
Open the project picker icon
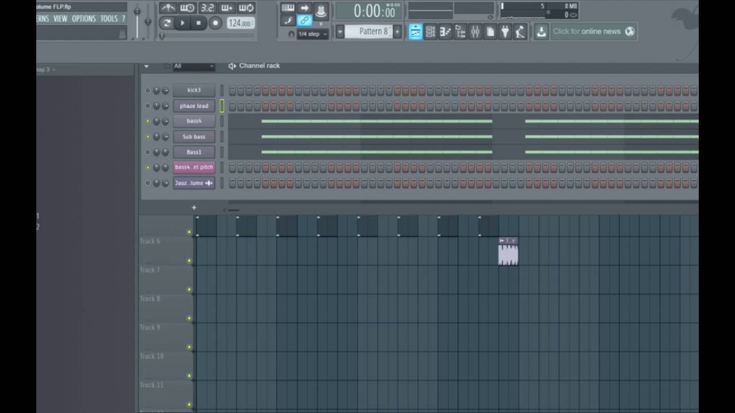[490, 32]
